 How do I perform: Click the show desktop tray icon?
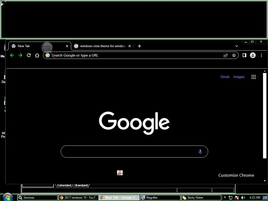(x=265, y=198)
